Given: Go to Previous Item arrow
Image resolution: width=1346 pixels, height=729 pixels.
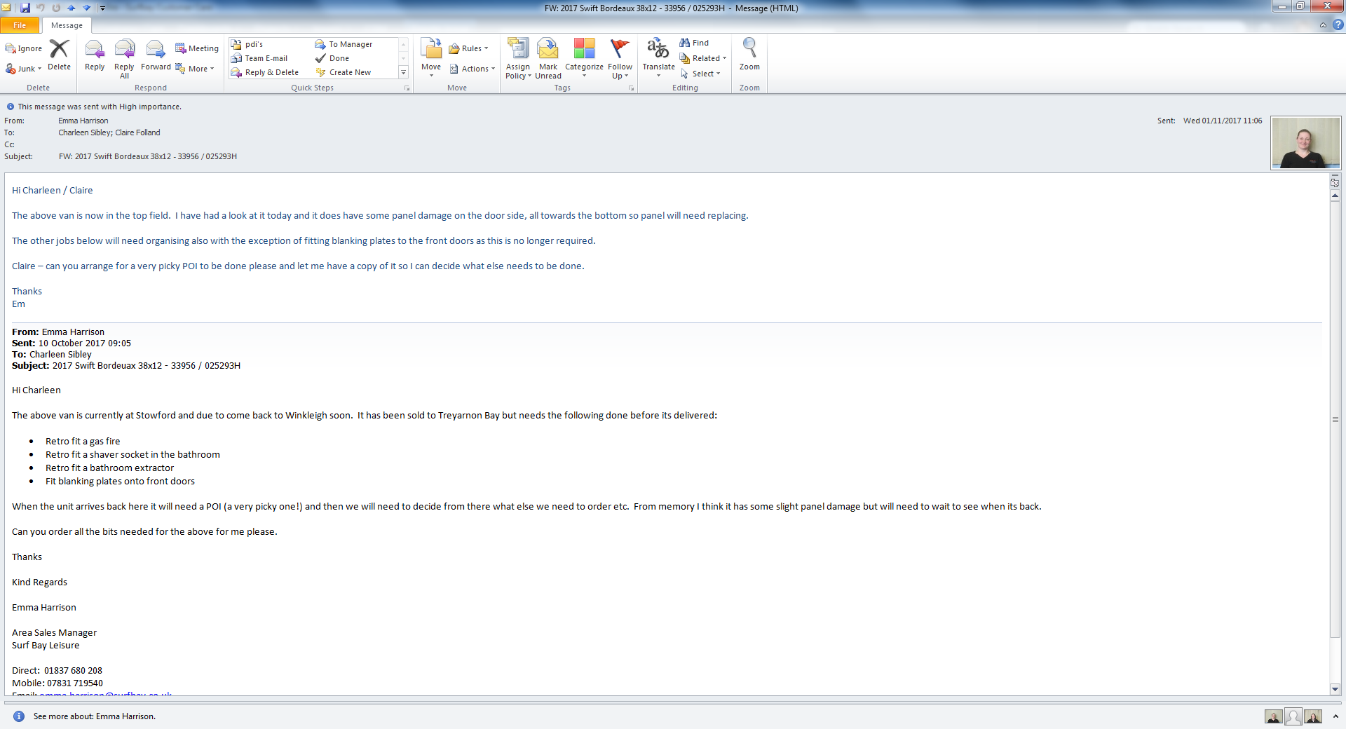Looking at the screenshot, I should pos(72,8).
